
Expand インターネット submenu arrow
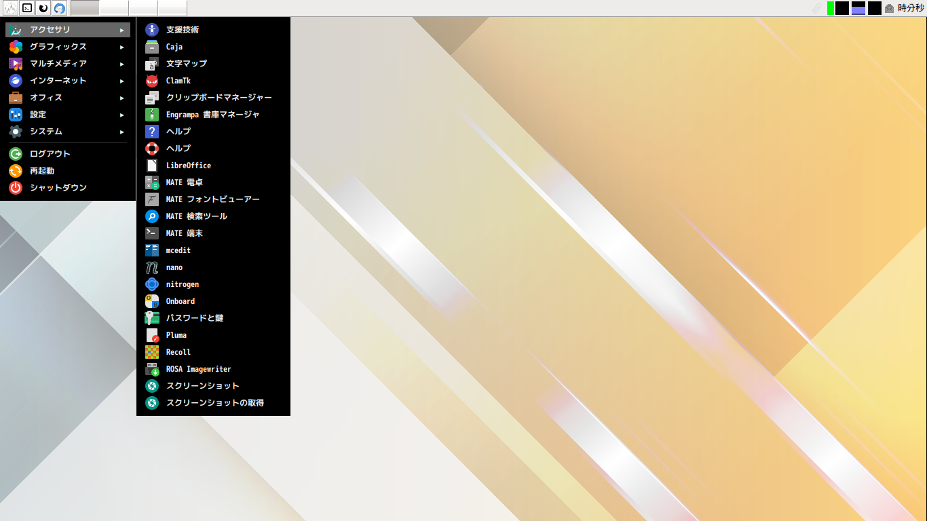point(122,81)
